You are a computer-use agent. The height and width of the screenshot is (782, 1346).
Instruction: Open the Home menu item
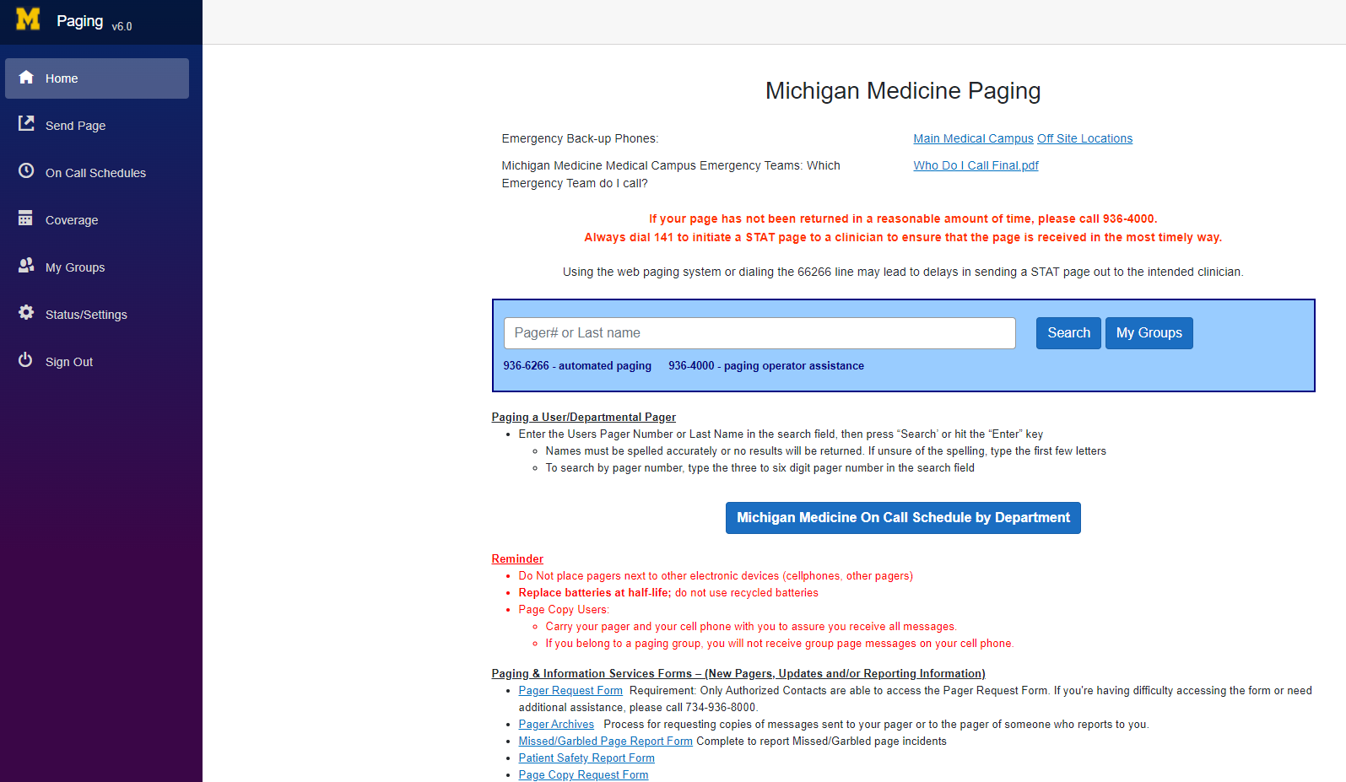pyautogui.click(x=97, y=78)
